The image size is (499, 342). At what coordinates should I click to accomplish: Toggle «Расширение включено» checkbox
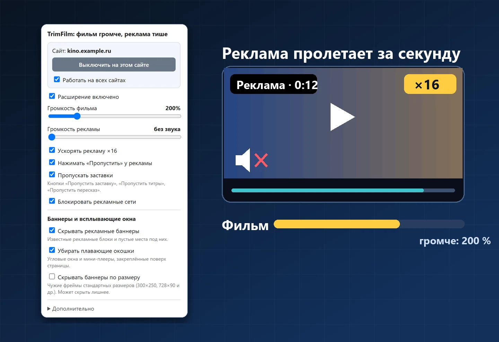tap(52, 96)
